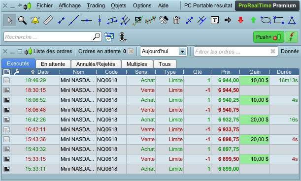
Task: Click the green lightning refresh button
Action: tap(292, 37)
